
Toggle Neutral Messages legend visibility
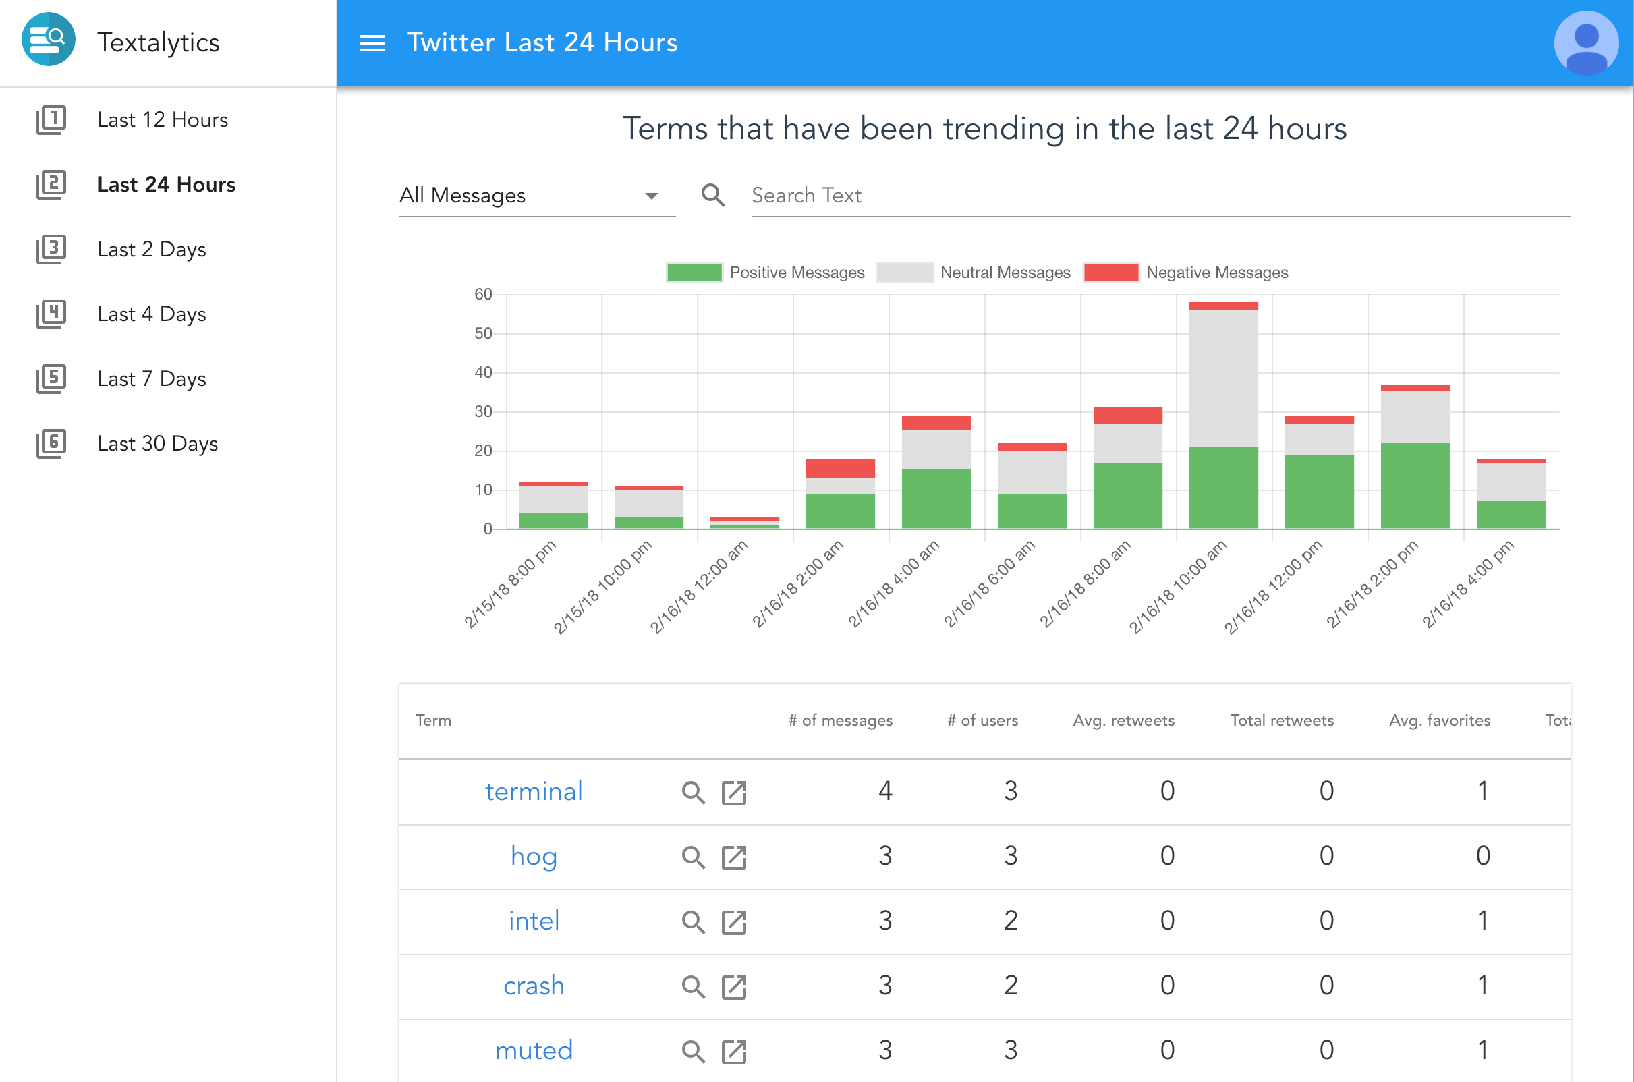pos(974,273)
